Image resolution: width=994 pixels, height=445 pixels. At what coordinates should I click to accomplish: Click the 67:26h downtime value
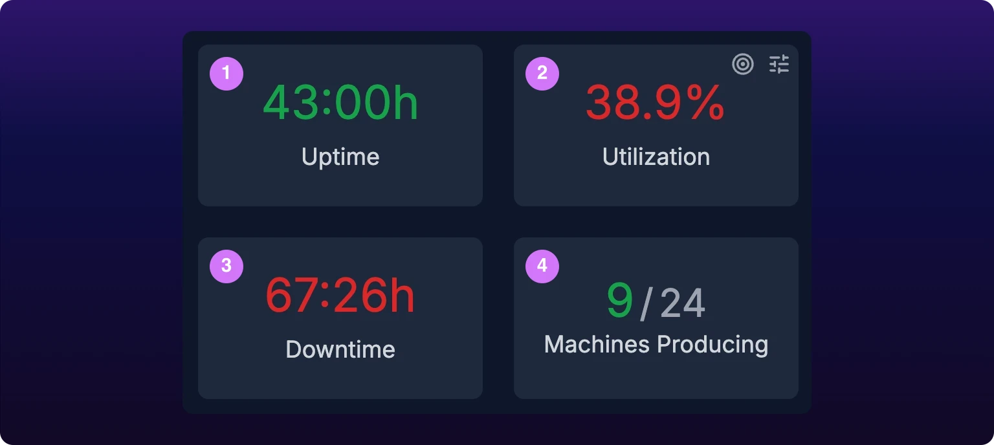pos(340,296)
